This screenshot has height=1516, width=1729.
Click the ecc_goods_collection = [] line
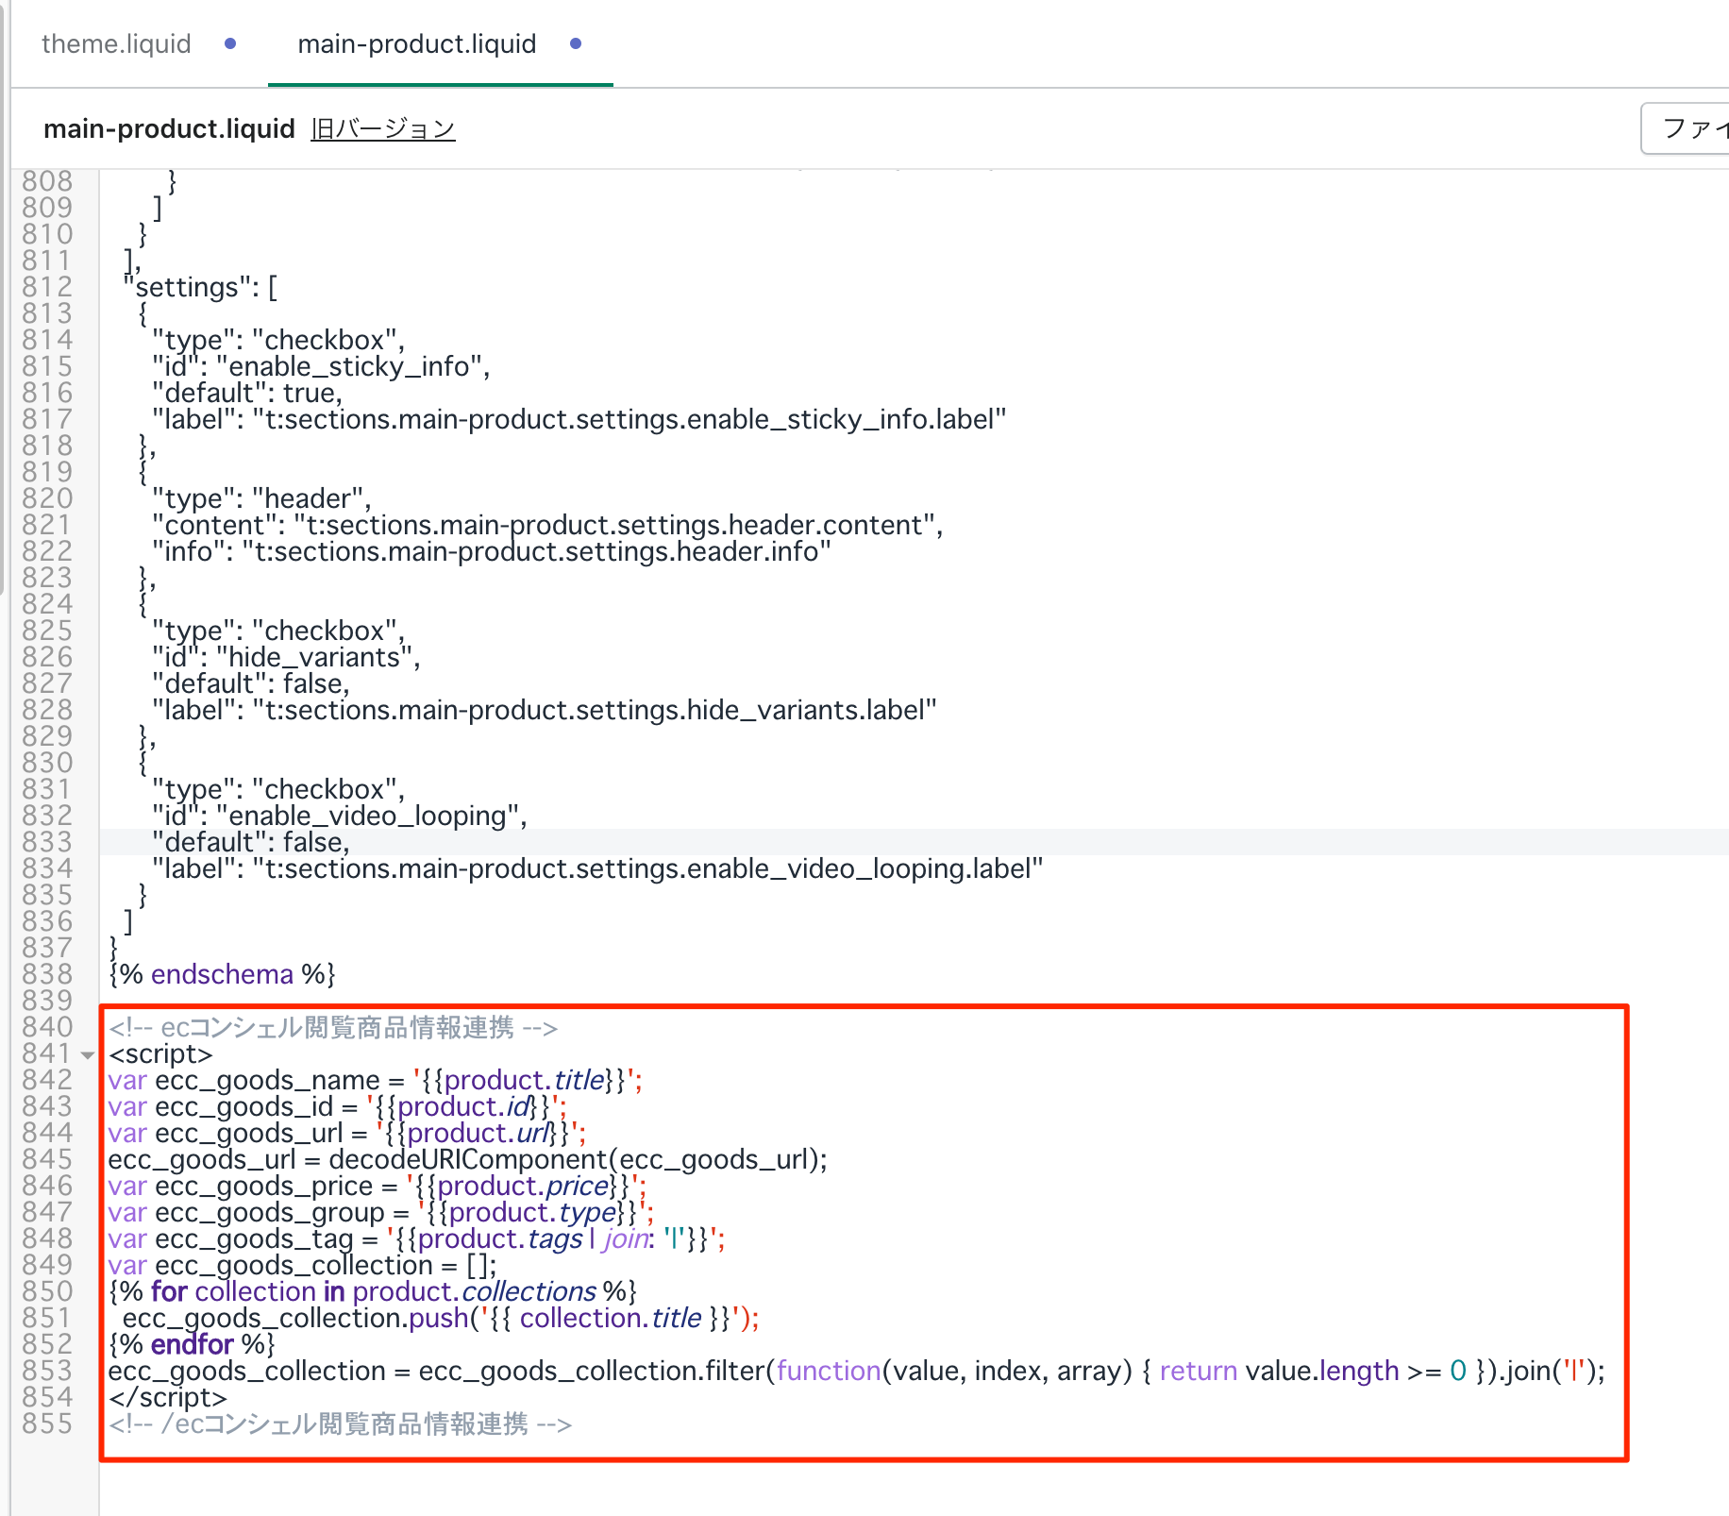303,1264
